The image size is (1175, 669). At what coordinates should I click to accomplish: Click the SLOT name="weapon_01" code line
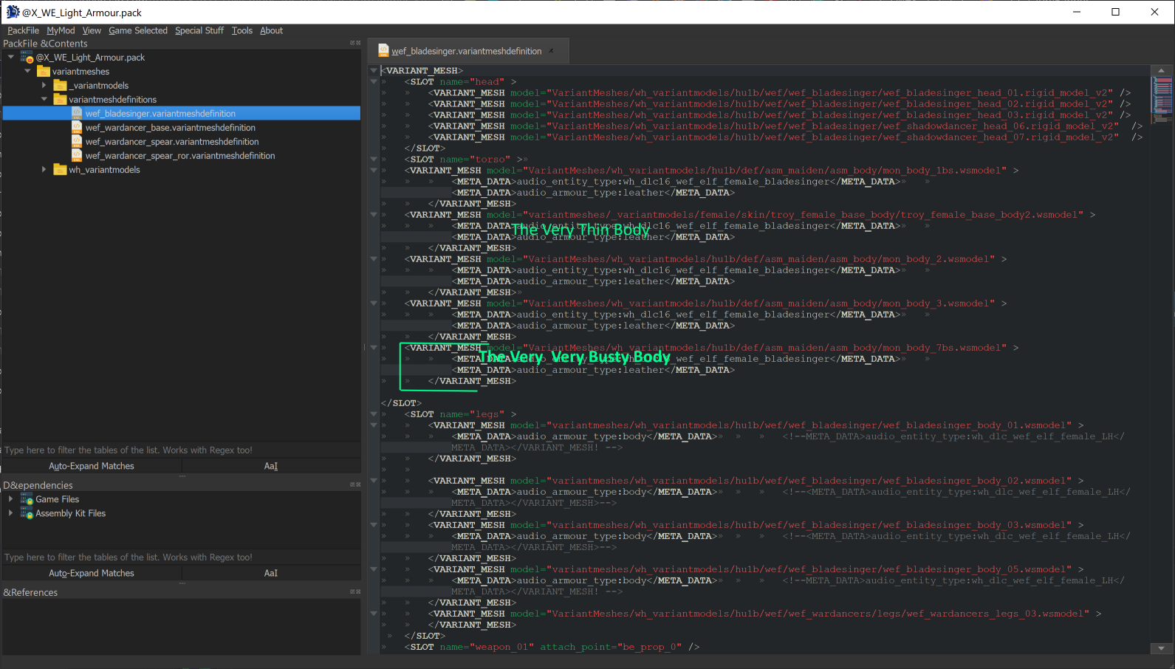(552, 646)
